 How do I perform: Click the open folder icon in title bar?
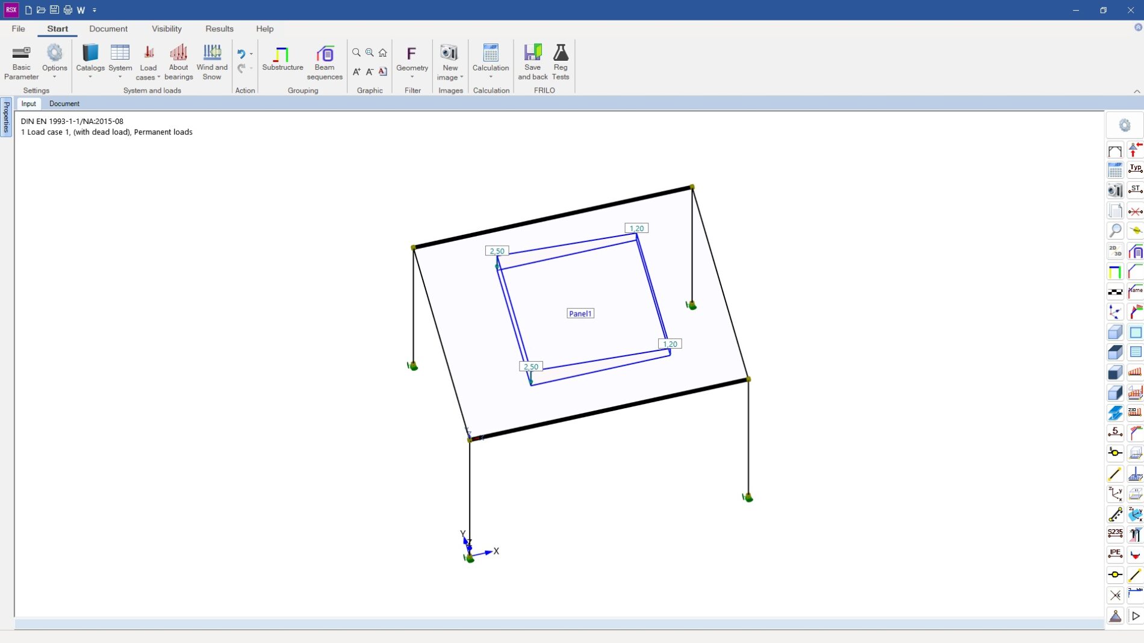pyautogui.click(x=41, y=10)
